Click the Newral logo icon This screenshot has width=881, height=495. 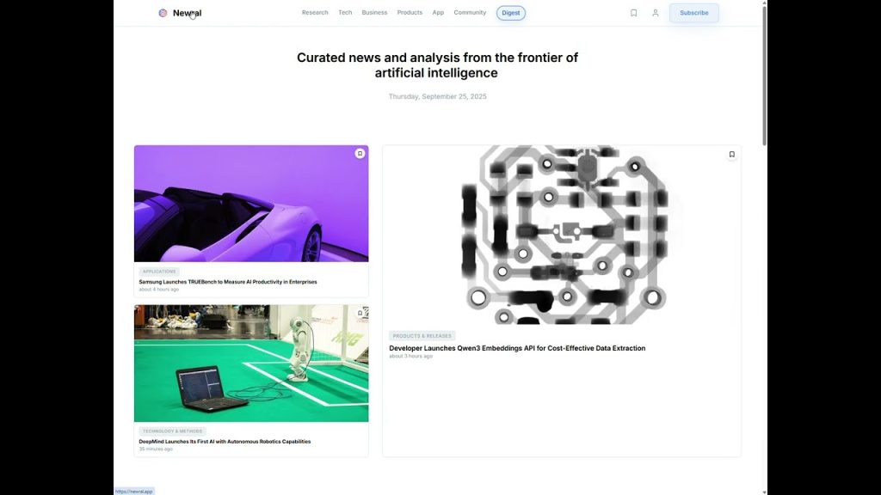pyautogui.click(x=163, y=13)
